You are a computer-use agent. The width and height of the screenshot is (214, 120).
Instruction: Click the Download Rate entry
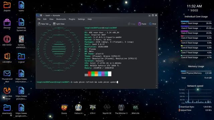tap(195, 107)
